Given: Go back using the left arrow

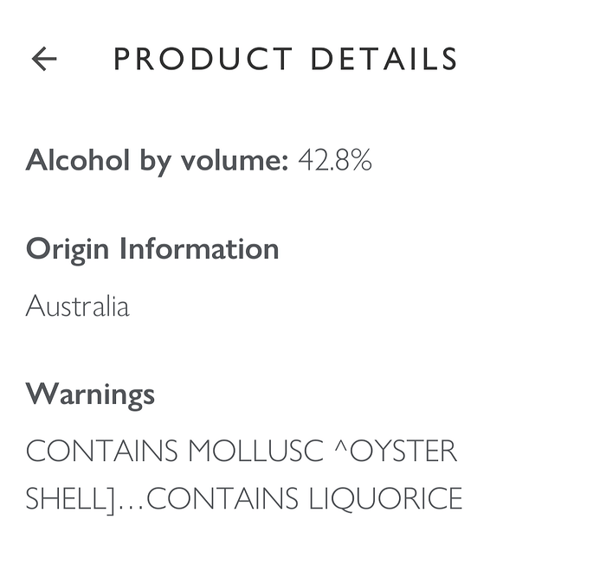Looking at the screenshot, I should 44,59.
